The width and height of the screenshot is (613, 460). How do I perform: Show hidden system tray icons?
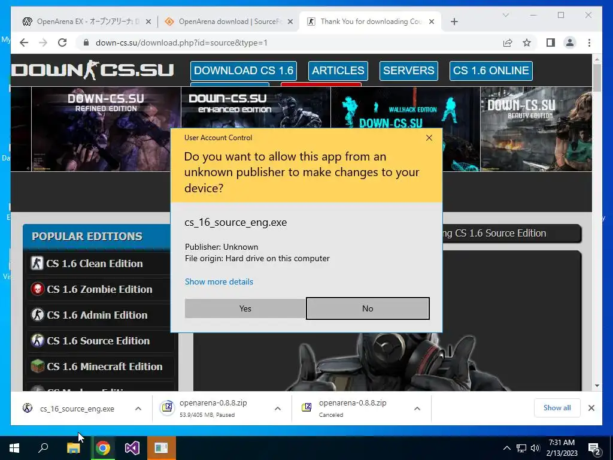pos(506,448)
